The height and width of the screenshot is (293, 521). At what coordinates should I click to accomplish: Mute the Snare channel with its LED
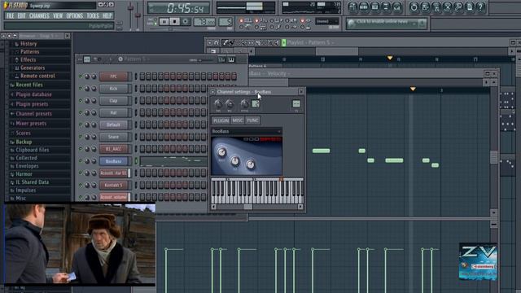80,137
